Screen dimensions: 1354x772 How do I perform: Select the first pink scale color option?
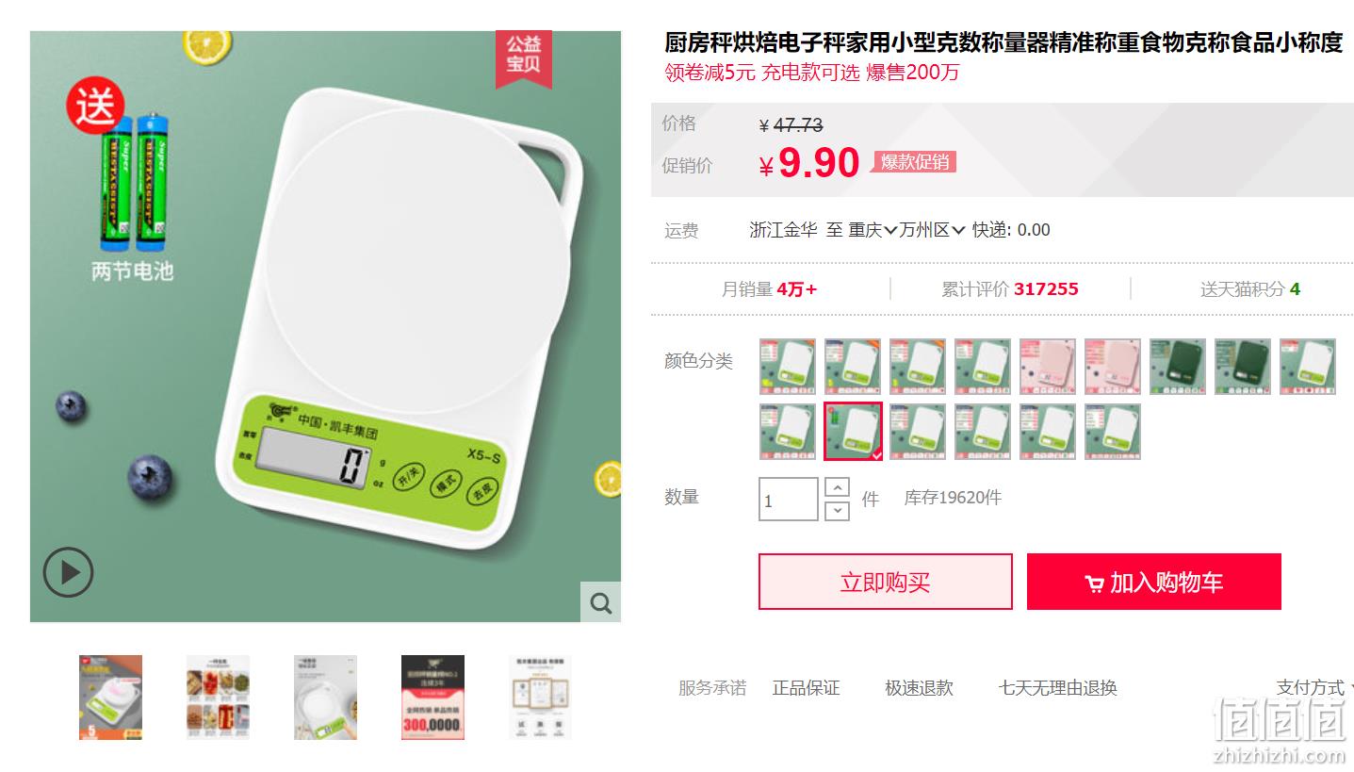tap(1047, 367)
